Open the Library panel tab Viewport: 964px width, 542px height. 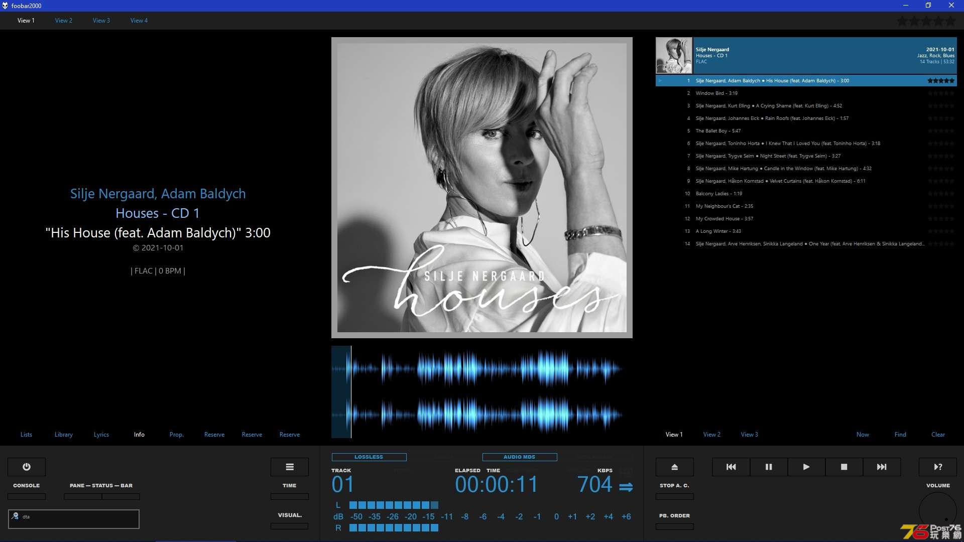[x=64, y=435]
